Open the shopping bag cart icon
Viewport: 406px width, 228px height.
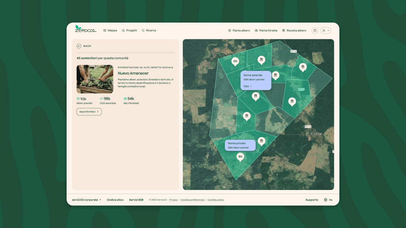click(315, 30)
